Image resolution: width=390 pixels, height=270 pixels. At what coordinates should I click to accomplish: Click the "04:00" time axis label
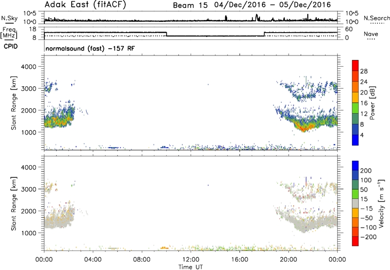tap(93, 260)
